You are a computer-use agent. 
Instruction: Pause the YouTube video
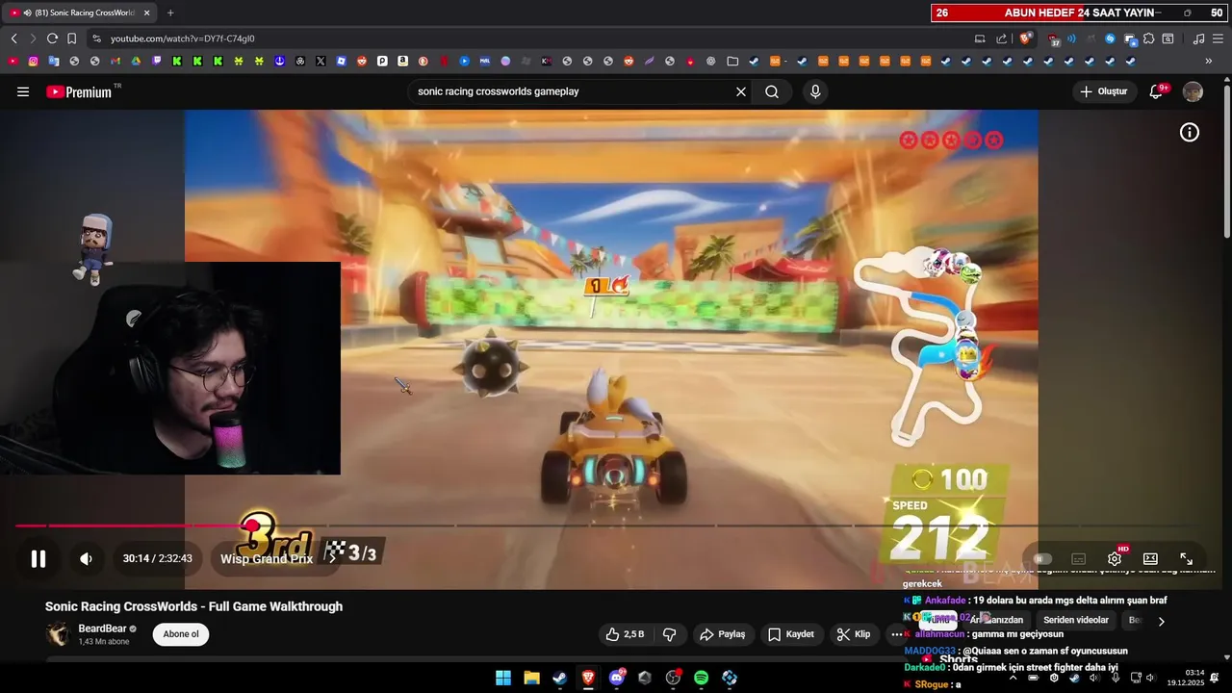pyautogui.click(x=38, y=559)
